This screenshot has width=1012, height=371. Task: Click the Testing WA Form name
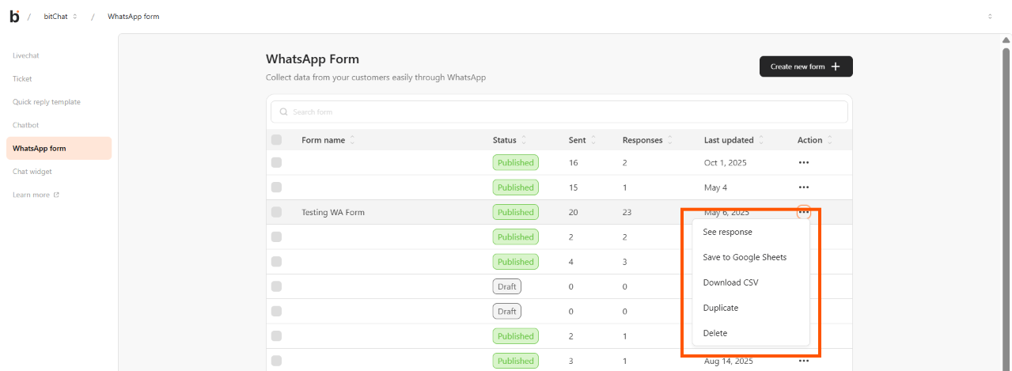pos(333,212)
